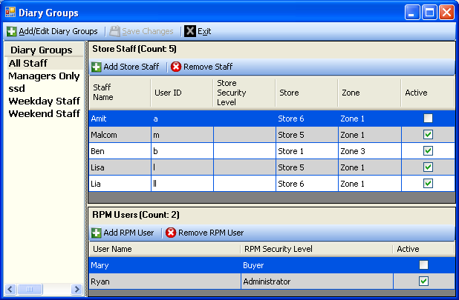The height and width of the screenshot is (300, 459).
Task: Select the Lisa staff row
Action: 119,167
